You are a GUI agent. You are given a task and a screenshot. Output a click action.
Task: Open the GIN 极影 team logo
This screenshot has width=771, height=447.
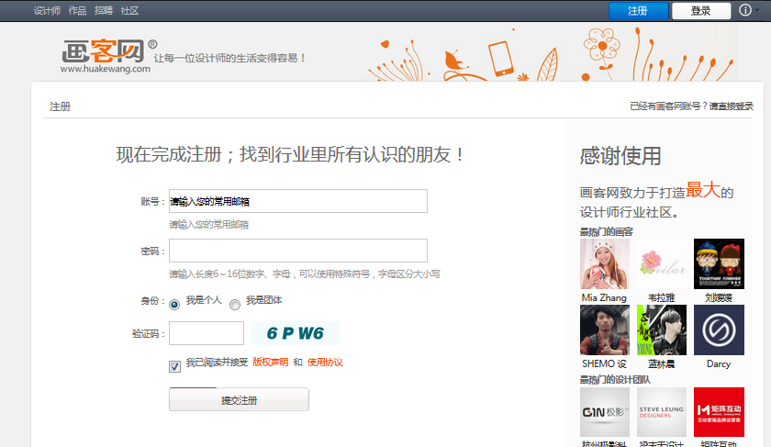point(605,412)
